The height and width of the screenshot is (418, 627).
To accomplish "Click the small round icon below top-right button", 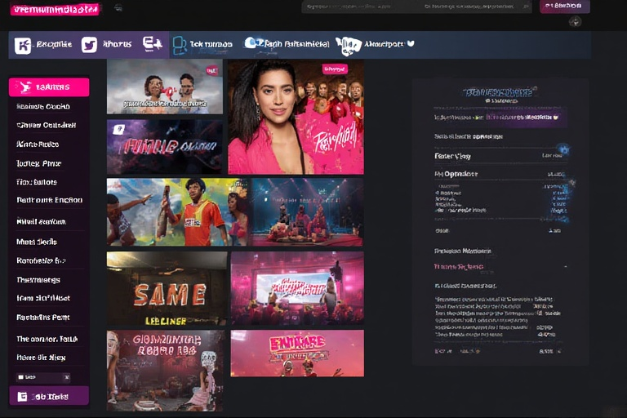I will [575, 21].
